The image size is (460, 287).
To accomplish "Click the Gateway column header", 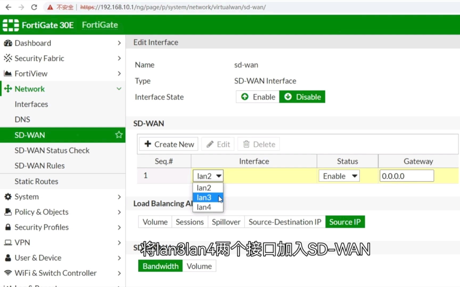I will pos(418,161).
